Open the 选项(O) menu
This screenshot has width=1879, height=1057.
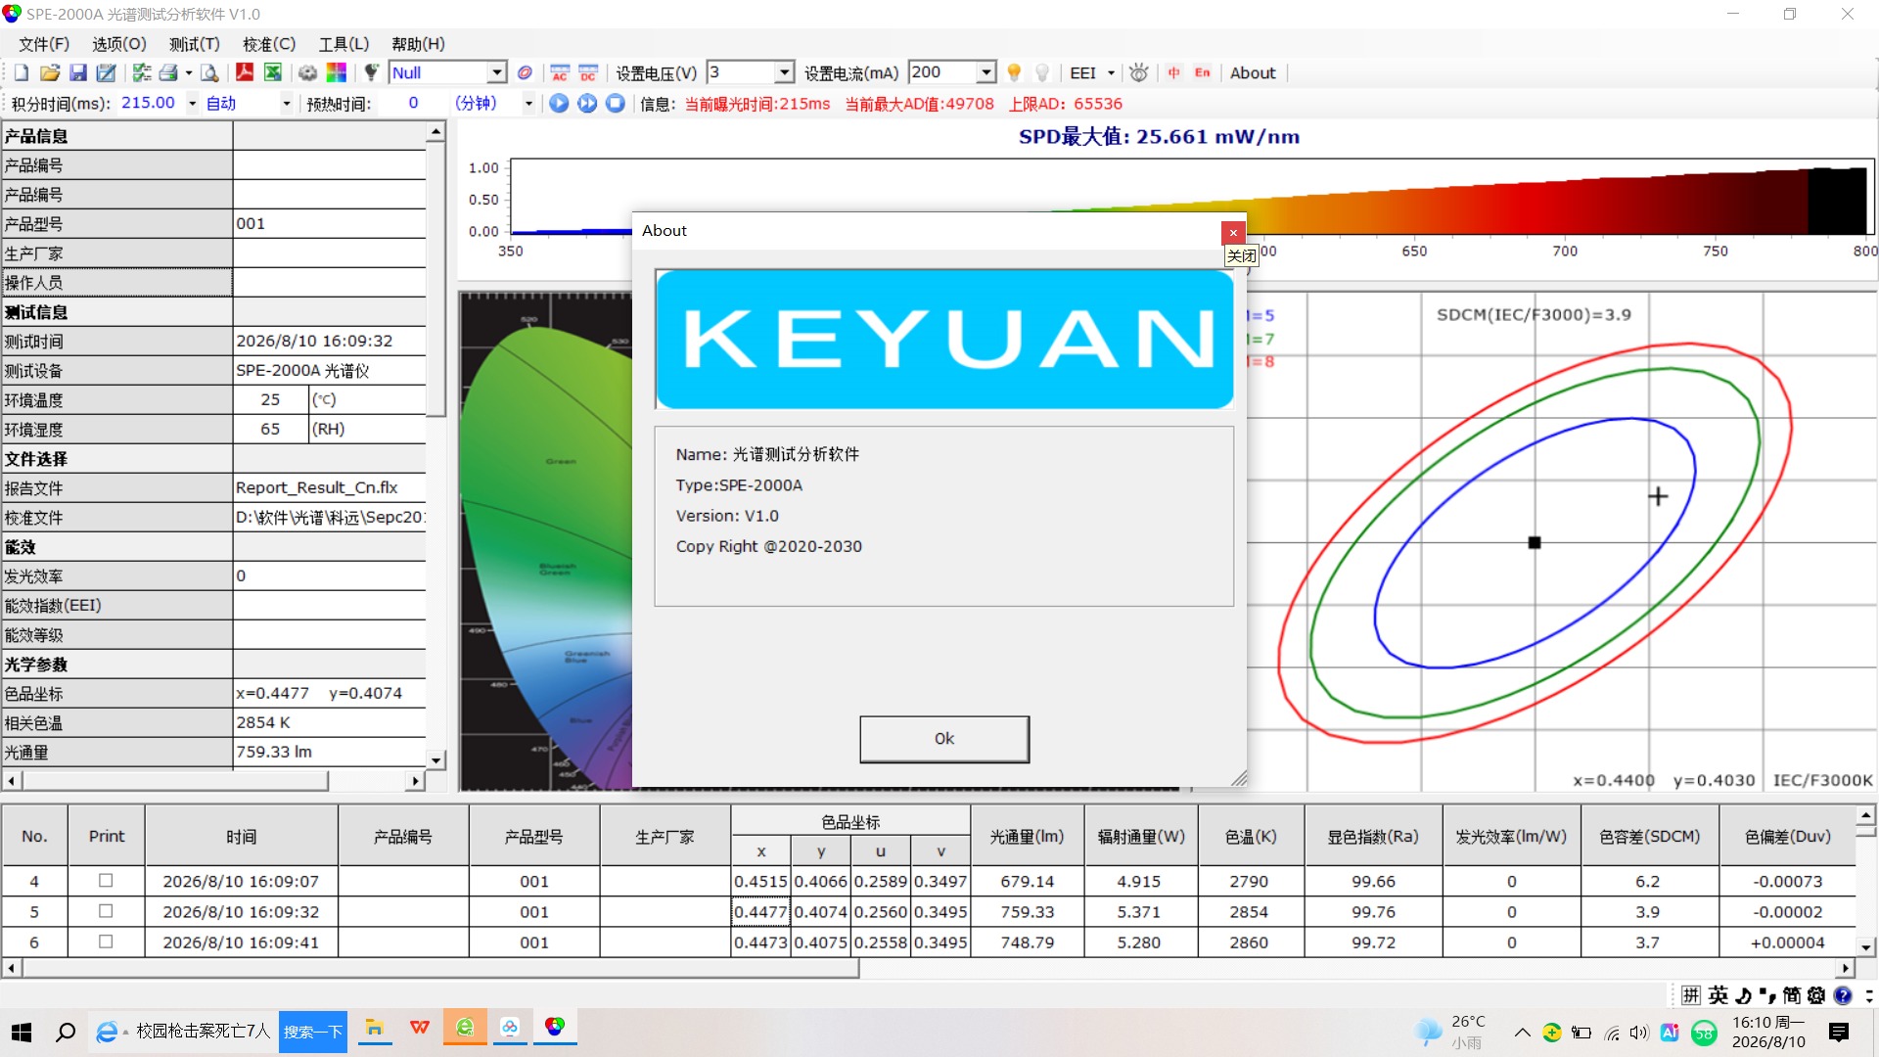[x=119, y=44]
